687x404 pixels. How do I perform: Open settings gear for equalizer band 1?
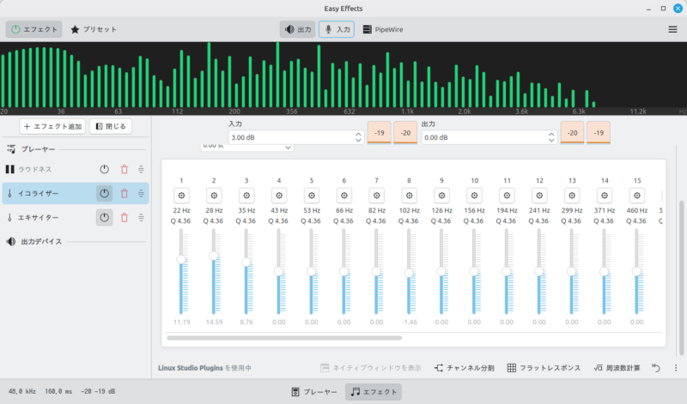181,194
